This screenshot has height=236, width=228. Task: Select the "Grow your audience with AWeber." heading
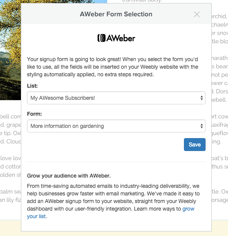[69, 176]
